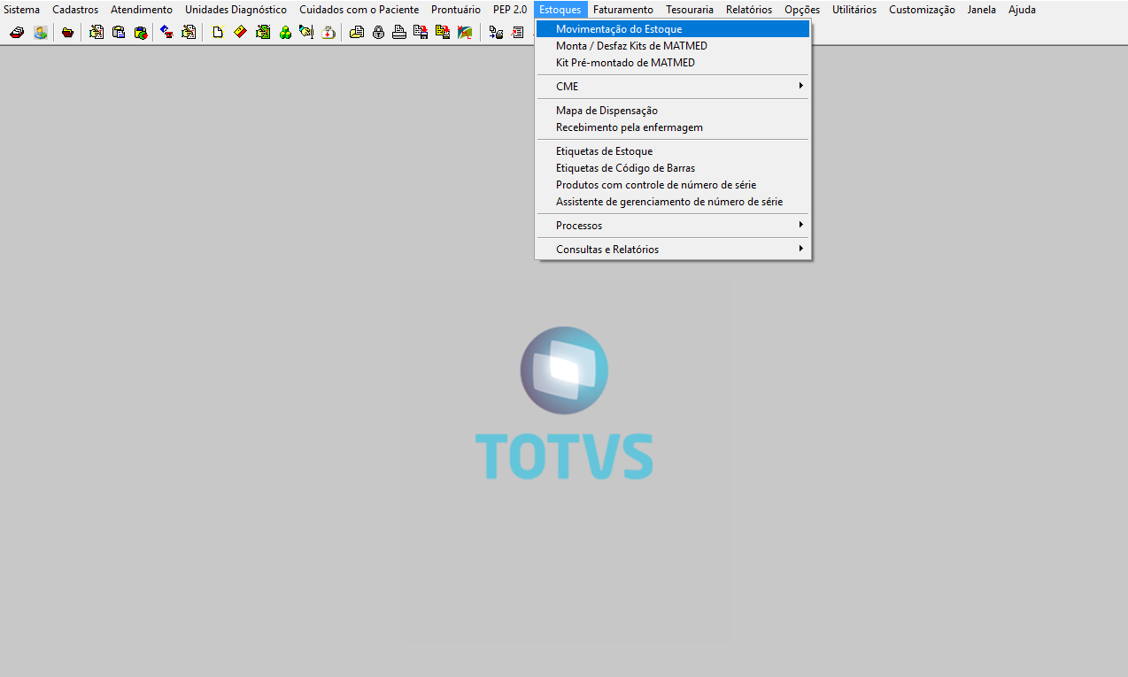Open the Opções menu
Image resolution: width=1128 pixels, height=677 pixels.
tap(802, 10)
